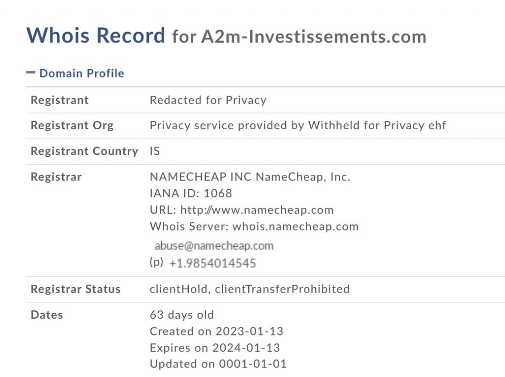This screenshot has width=505, height=377.
Task: Collapse the Domain Profile section minus icon
Action: click(31, 73)
